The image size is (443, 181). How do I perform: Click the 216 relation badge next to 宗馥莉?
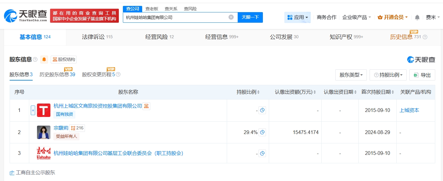[x=77, y=128]
